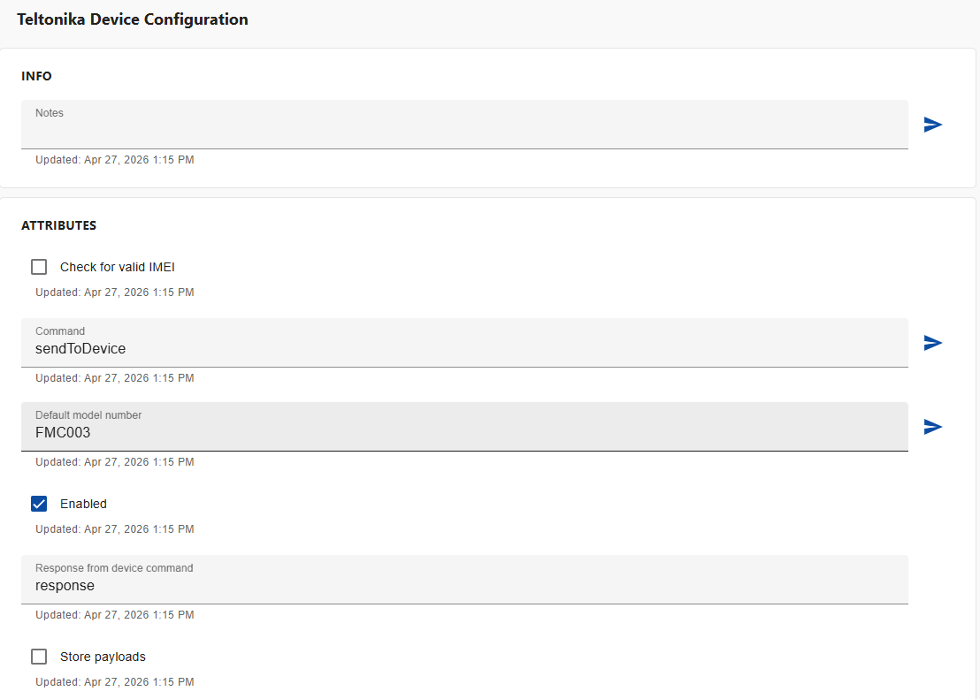Viewport: 980px width, 699px height.
Task: Edit the Default model number FMC003 field
Action: coord(464,433)
